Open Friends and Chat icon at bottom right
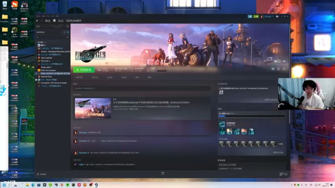Image resolution: width=335 pixels, height=188 pixels. click(286, 174)
